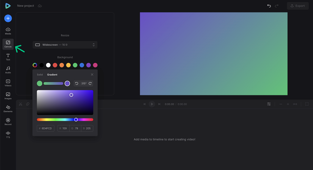Screen dimensions: 313x170
Task: Open the Audio sidebar panel
Action: 8,70
